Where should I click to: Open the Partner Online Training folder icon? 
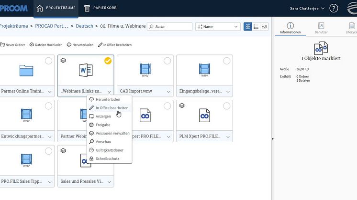pos(26,70)
